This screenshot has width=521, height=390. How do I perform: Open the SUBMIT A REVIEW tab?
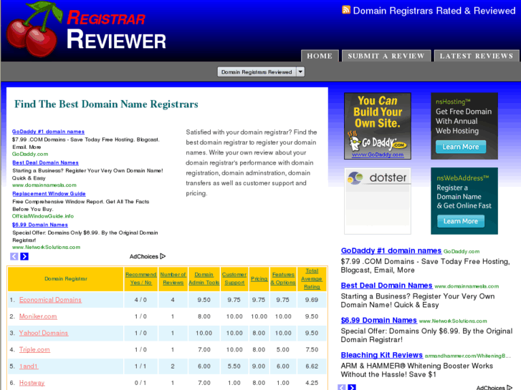(386, 56)
